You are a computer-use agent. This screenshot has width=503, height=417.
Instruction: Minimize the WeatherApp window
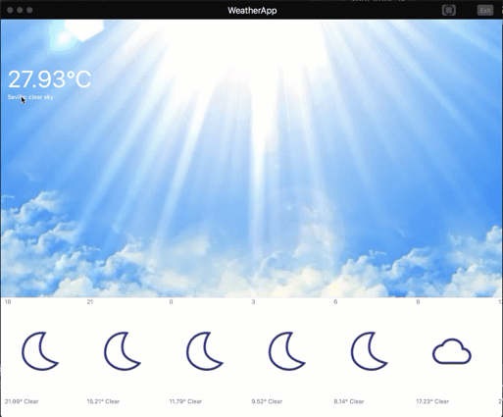(20, 10)
